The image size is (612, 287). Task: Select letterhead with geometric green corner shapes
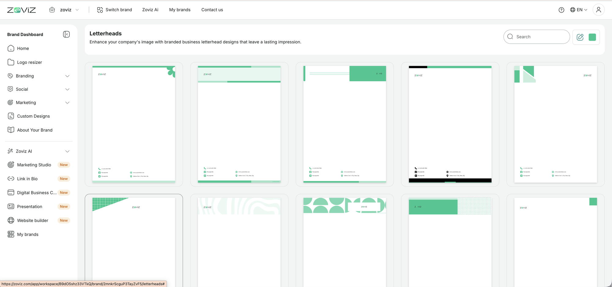coord(555,124)
